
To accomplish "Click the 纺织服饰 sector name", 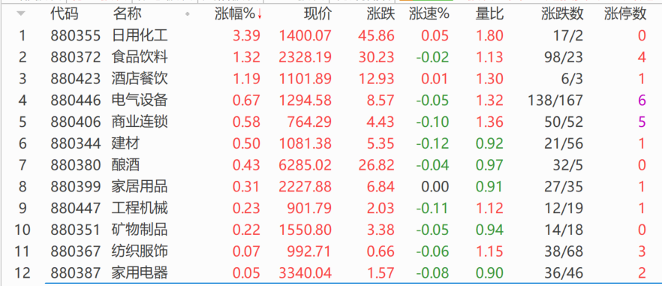I will point(140,251).
